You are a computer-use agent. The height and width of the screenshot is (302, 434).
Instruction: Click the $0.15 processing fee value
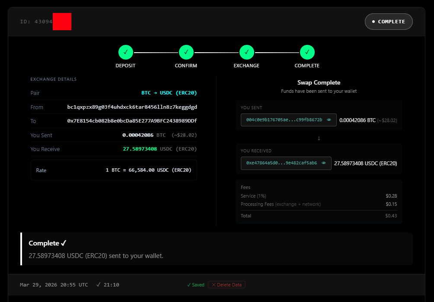tap(391, 204)
